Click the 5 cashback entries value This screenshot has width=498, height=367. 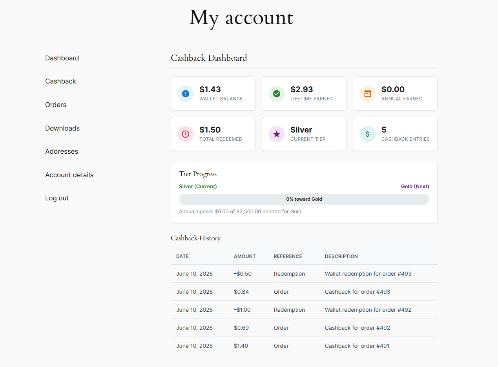(x=384, y=130)
